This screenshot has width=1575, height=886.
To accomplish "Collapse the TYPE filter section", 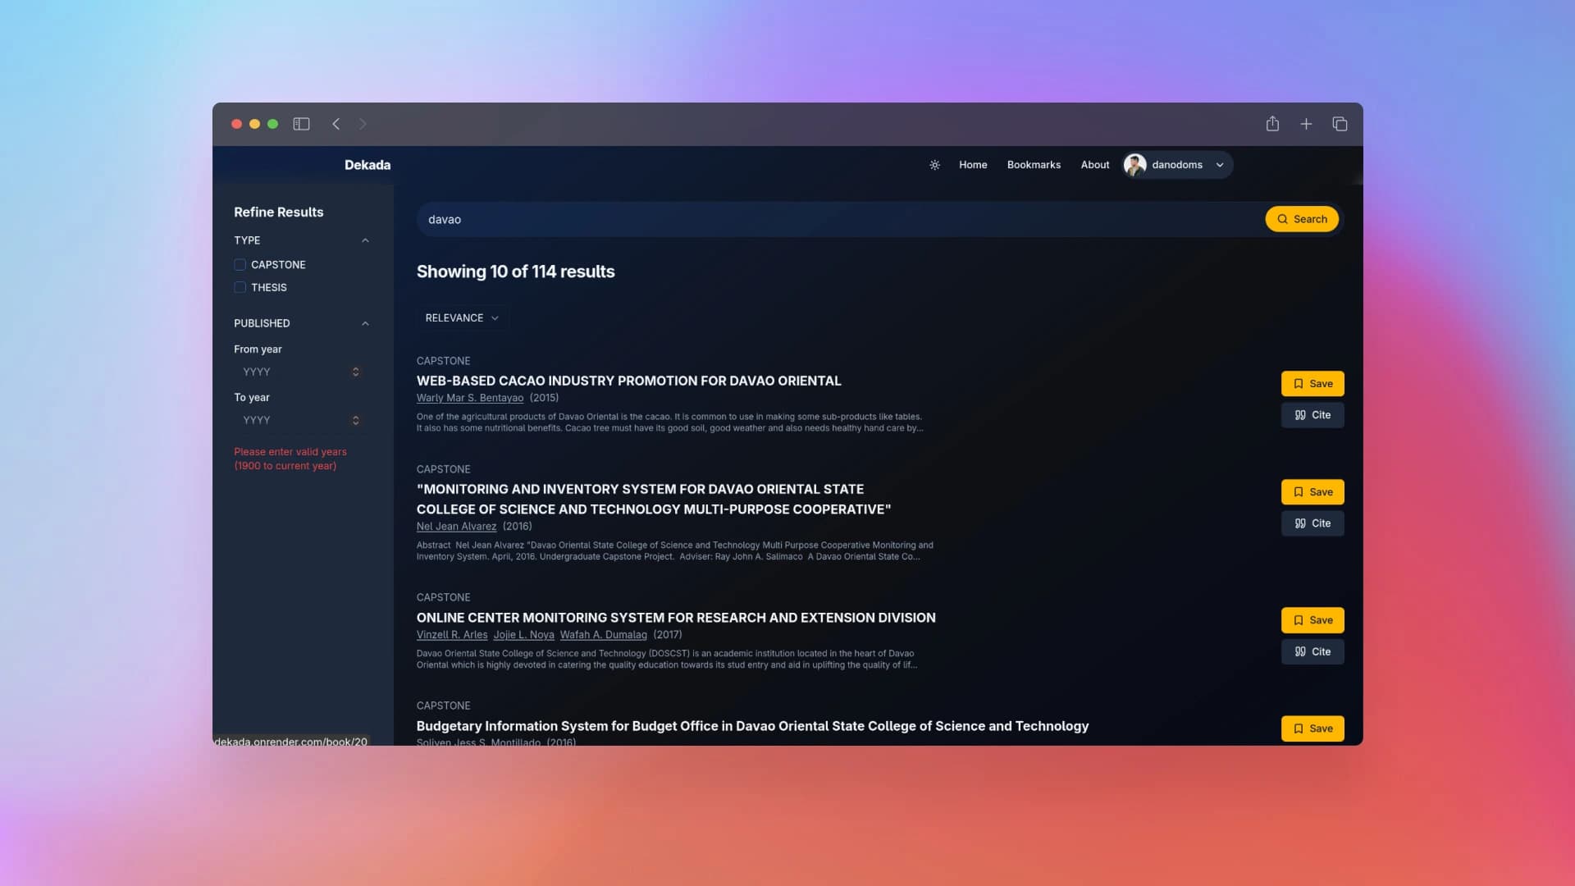I will pyautogui.click(x=365, y=240).
